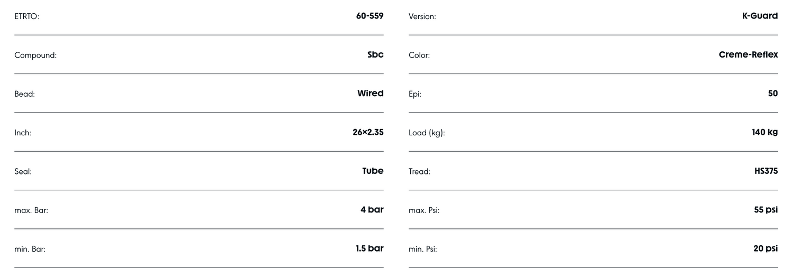Screen dimensions: 793x277
Task: Click the 140 kg load value
Action: pyautogui.click(x=764, y=132)
